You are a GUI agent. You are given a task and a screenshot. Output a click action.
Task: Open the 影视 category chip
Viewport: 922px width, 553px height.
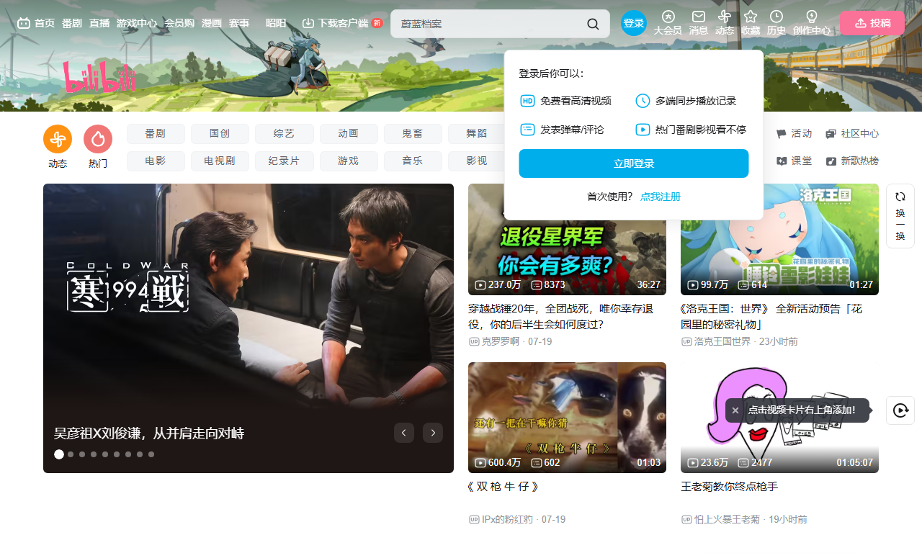(476, 161)
